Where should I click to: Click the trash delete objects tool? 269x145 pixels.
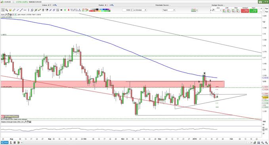(x=43, y=10)
